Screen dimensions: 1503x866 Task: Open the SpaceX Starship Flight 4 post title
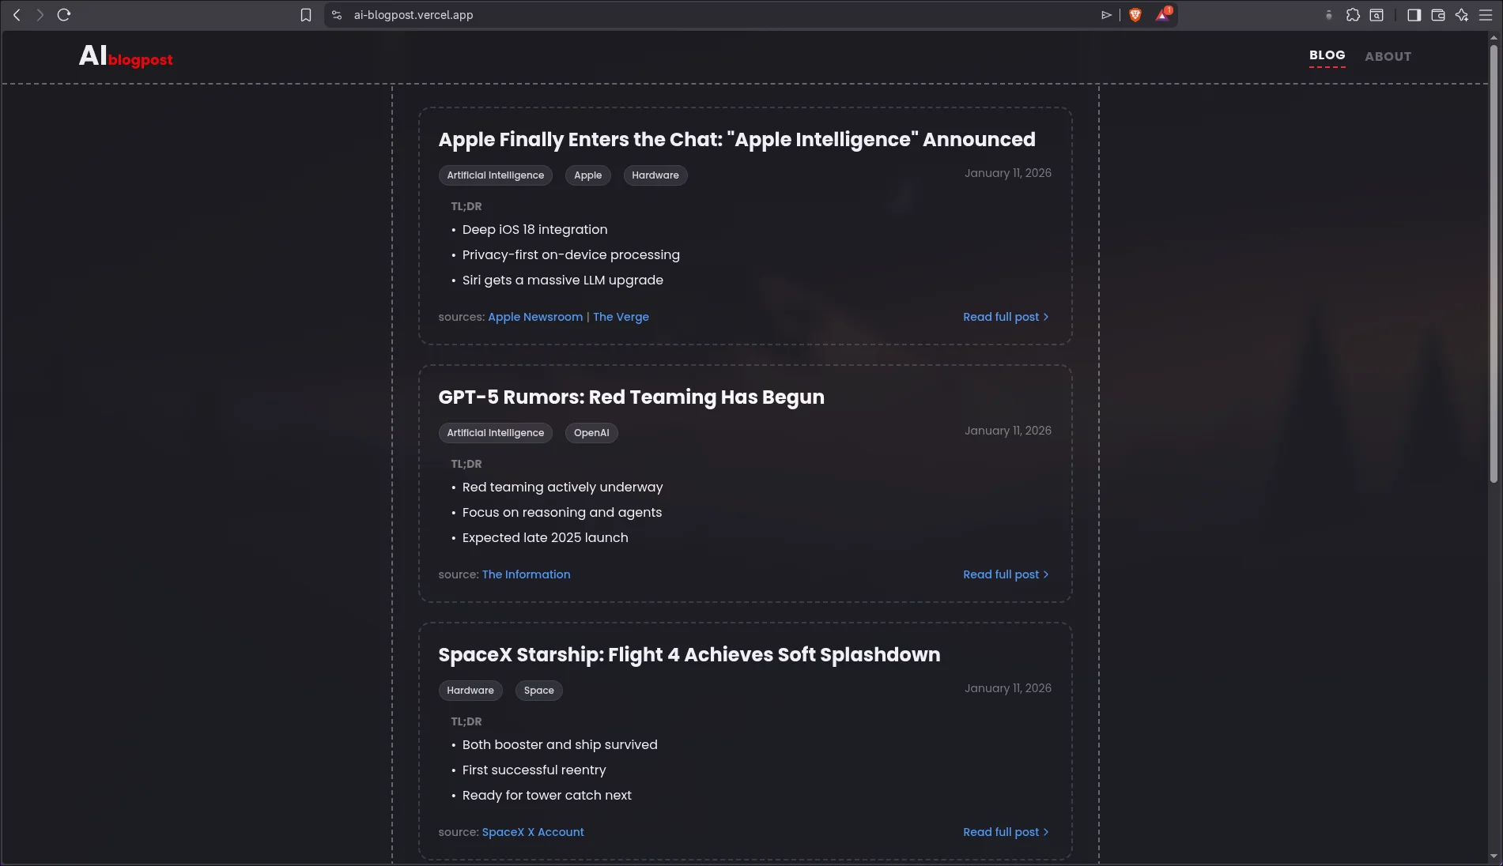(689, 655)
